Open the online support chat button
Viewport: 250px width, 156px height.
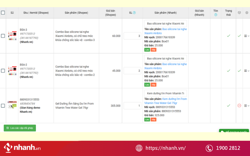[x=234, y=131]
